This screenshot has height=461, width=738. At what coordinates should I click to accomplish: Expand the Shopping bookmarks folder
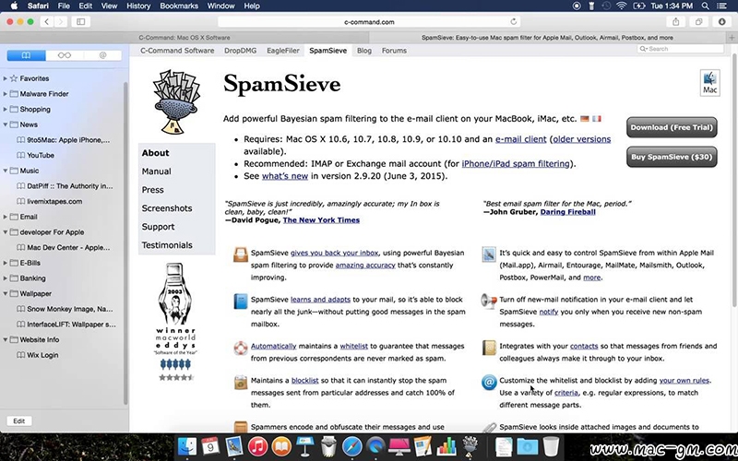pos(6,109)
